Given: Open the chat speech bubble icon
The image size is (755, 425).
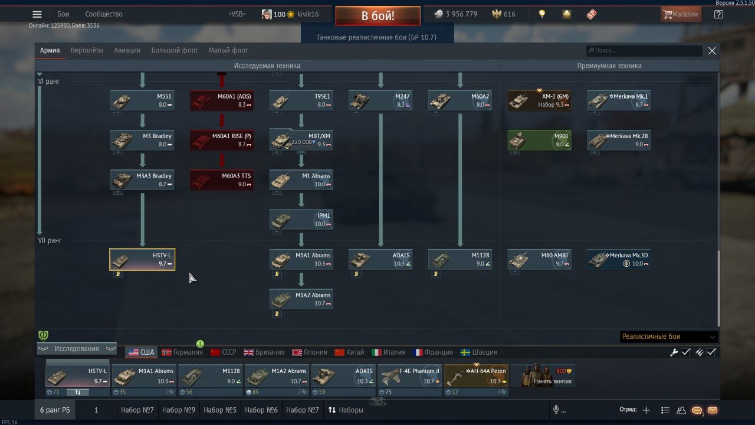Looking at the screenshot, I should click(x=697, y=410).
